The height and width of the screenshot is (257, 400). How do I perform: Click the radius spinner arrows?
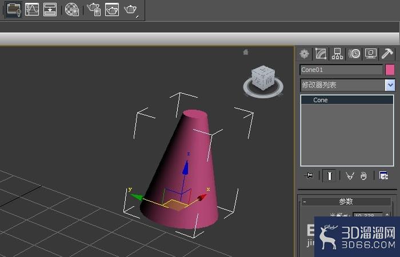tap(387, 215)
